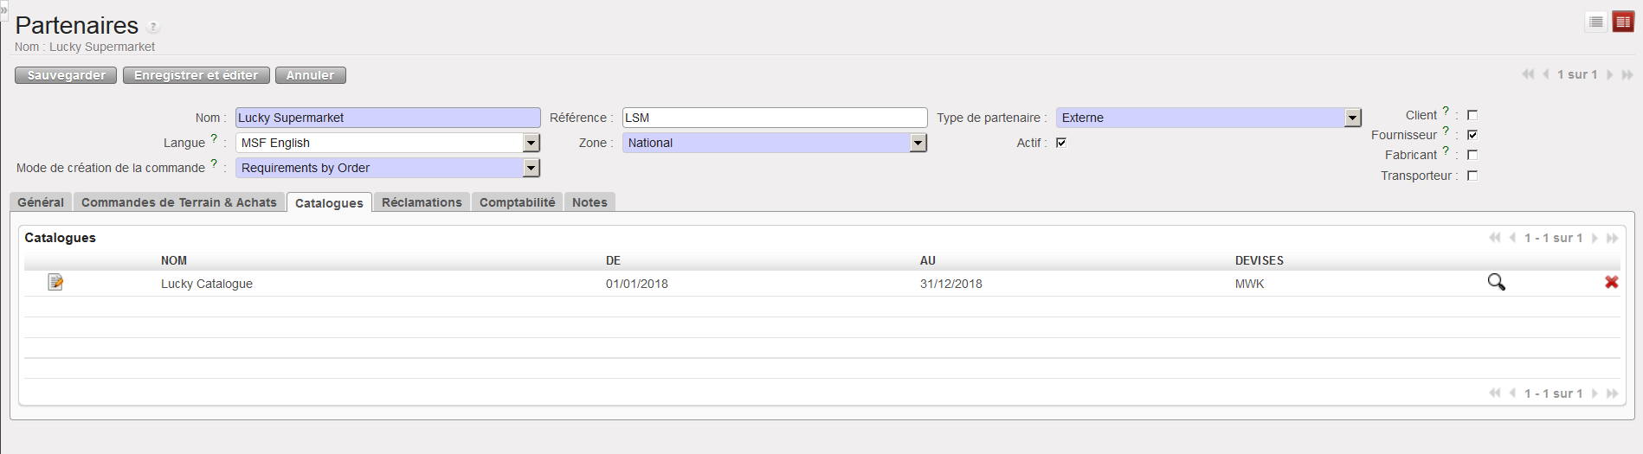The height and width of the screenshot is (454, 1643).
Task: Uncheck the Fournisseur checkbox
Action: pos(1472,135)
